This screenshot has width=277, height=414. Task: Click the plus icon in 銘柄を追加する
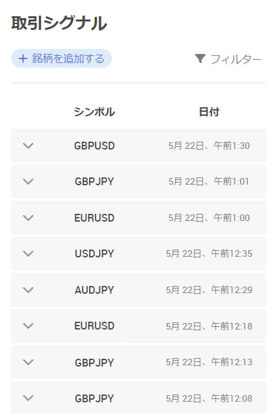tap(23, 58)
